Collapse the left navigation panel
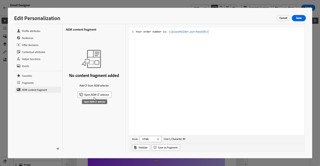The image size is (320, 166). click(58, 149)
